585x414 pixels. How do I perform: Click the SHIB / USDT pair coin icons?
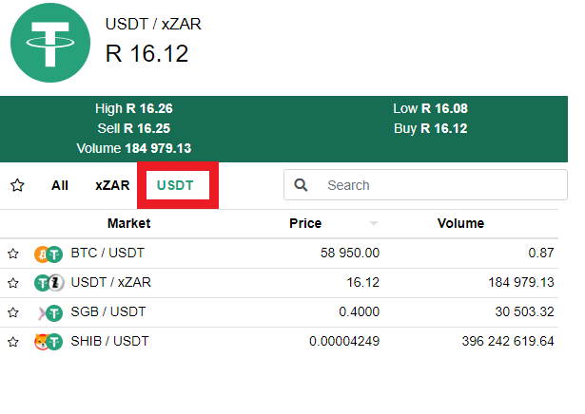(49, 342)
